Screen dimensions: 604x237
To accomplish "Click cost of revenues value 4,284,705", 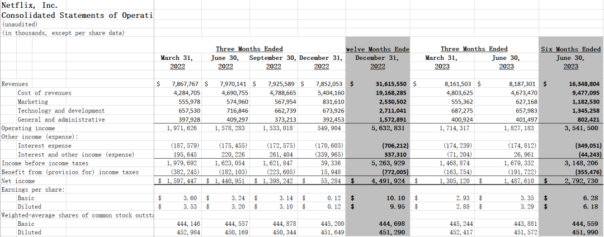I will click(187, 93).
